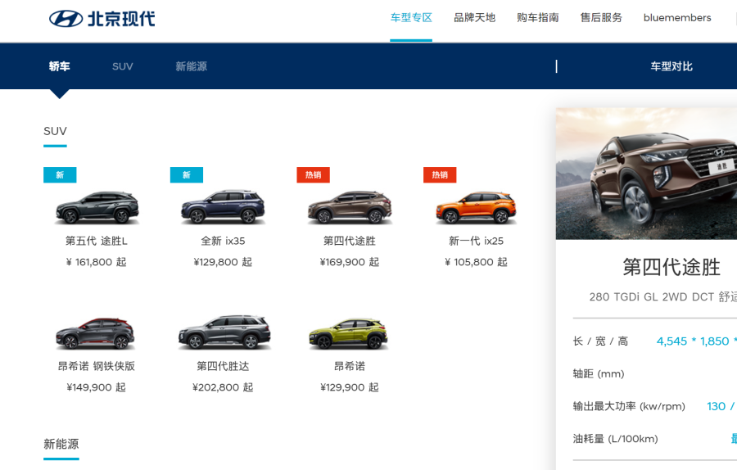
Task: Click the 车型对比 button
Action: coord(671,66)
